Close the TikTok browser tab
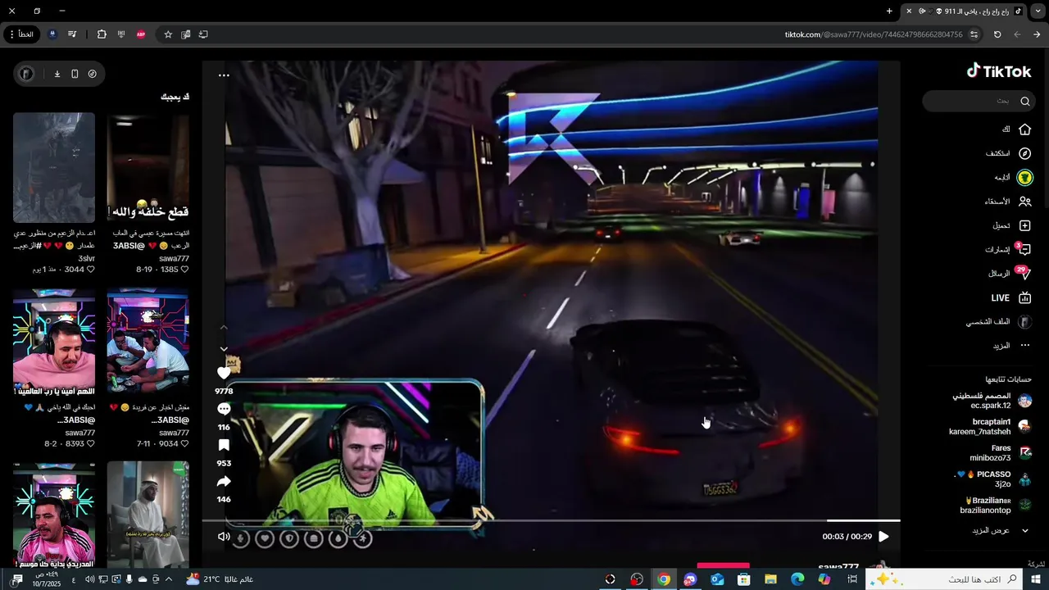 tap(909, 11)
